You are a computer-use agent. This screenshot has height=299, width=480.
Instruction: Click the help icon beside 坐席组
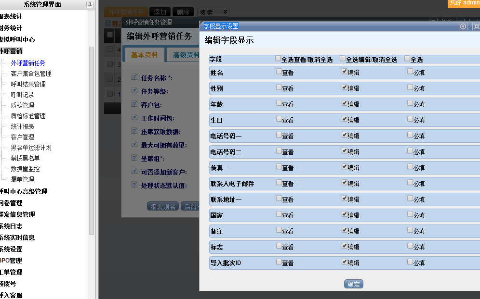pyautogui.click(x=134, y=158)
